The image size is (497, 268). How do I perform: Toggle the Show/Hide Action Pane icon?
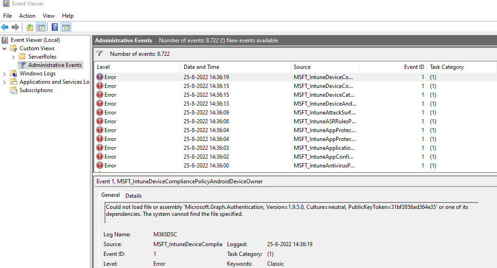click(66, 27)
